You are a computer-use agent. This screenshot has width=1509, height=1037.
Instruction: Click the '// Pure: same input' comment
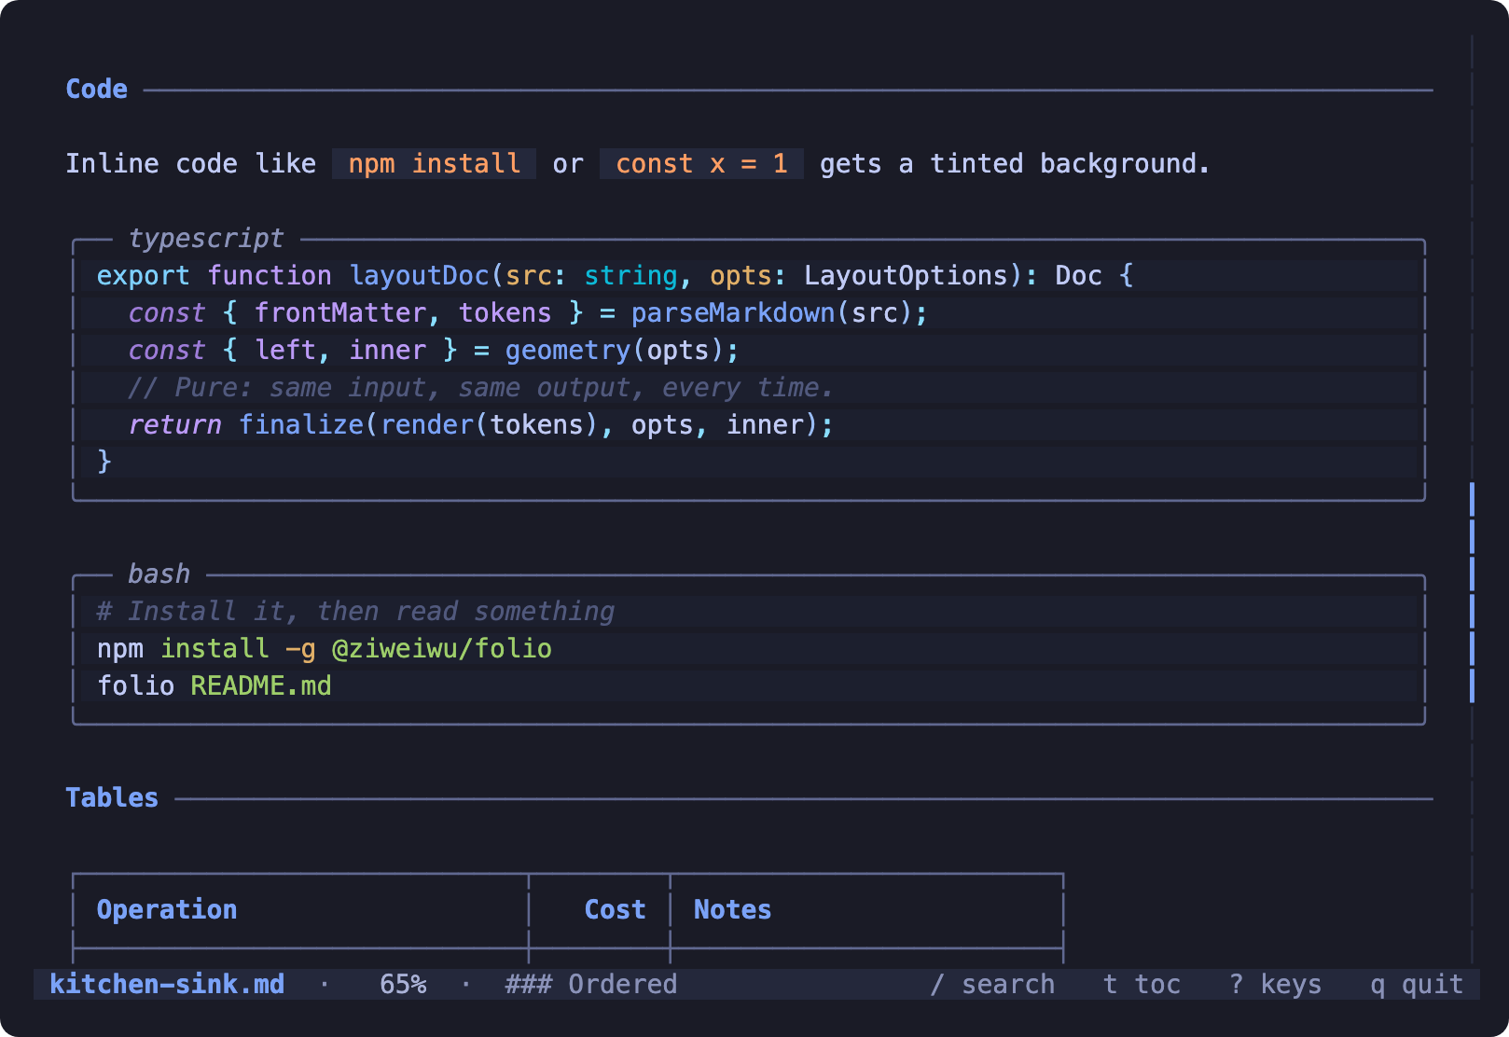point(480,388)
